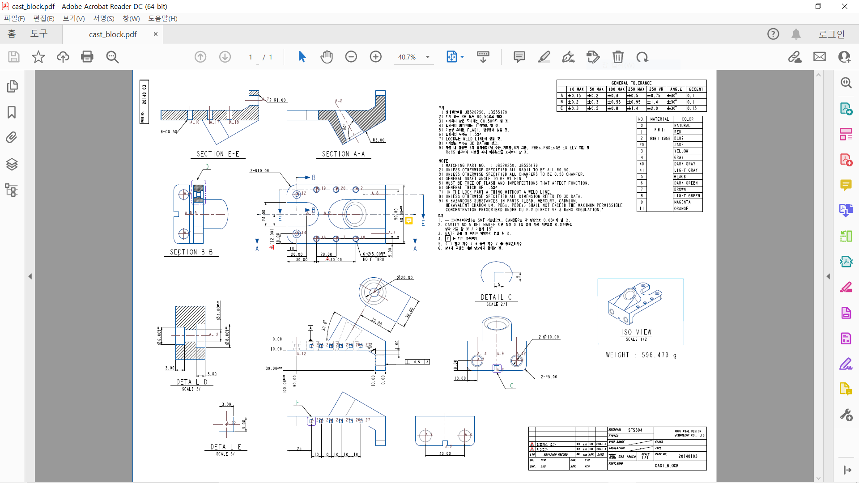The width and height of the screenshot is (859, 483).
Task: Click the zoom out minus button
Action: coord(351,57)
